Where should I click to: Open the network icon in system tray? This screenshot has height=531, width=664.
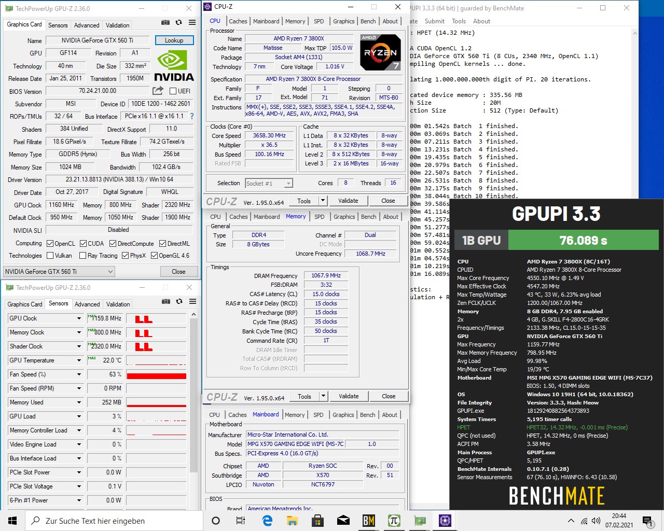(x=584, y=521)
